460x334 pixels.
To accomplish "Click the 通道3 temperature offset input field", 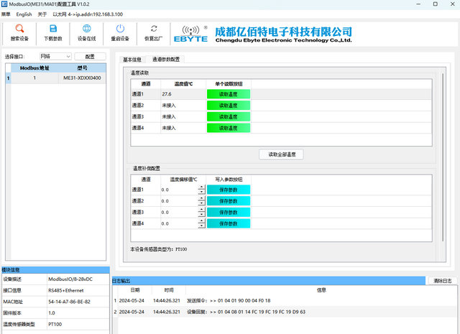I will tap(179, 213).
